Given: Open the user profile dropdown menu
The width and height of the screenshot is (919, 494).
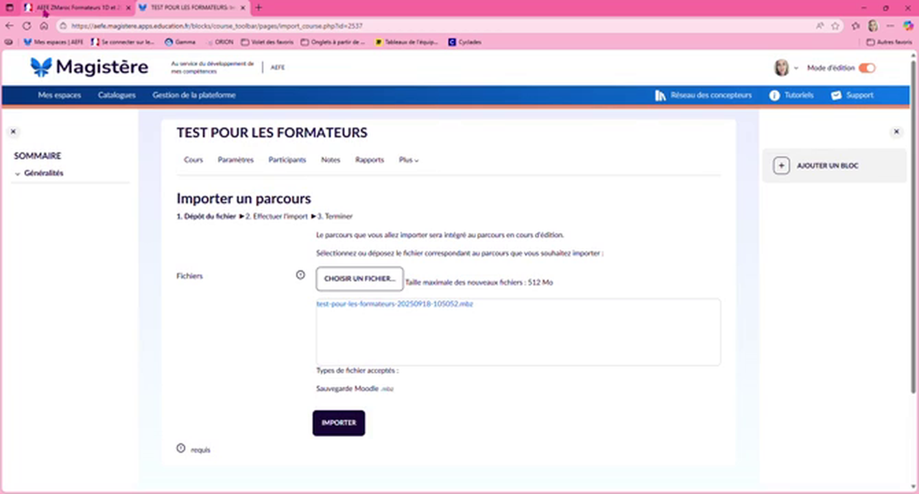Looking at the screenshot, I should [786, 68].
